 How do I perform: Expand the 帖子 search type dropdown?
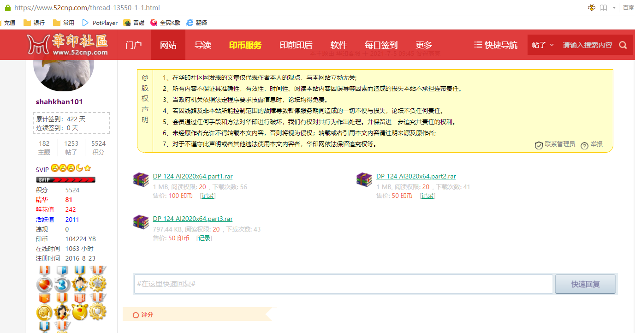[x=542, y=45]
